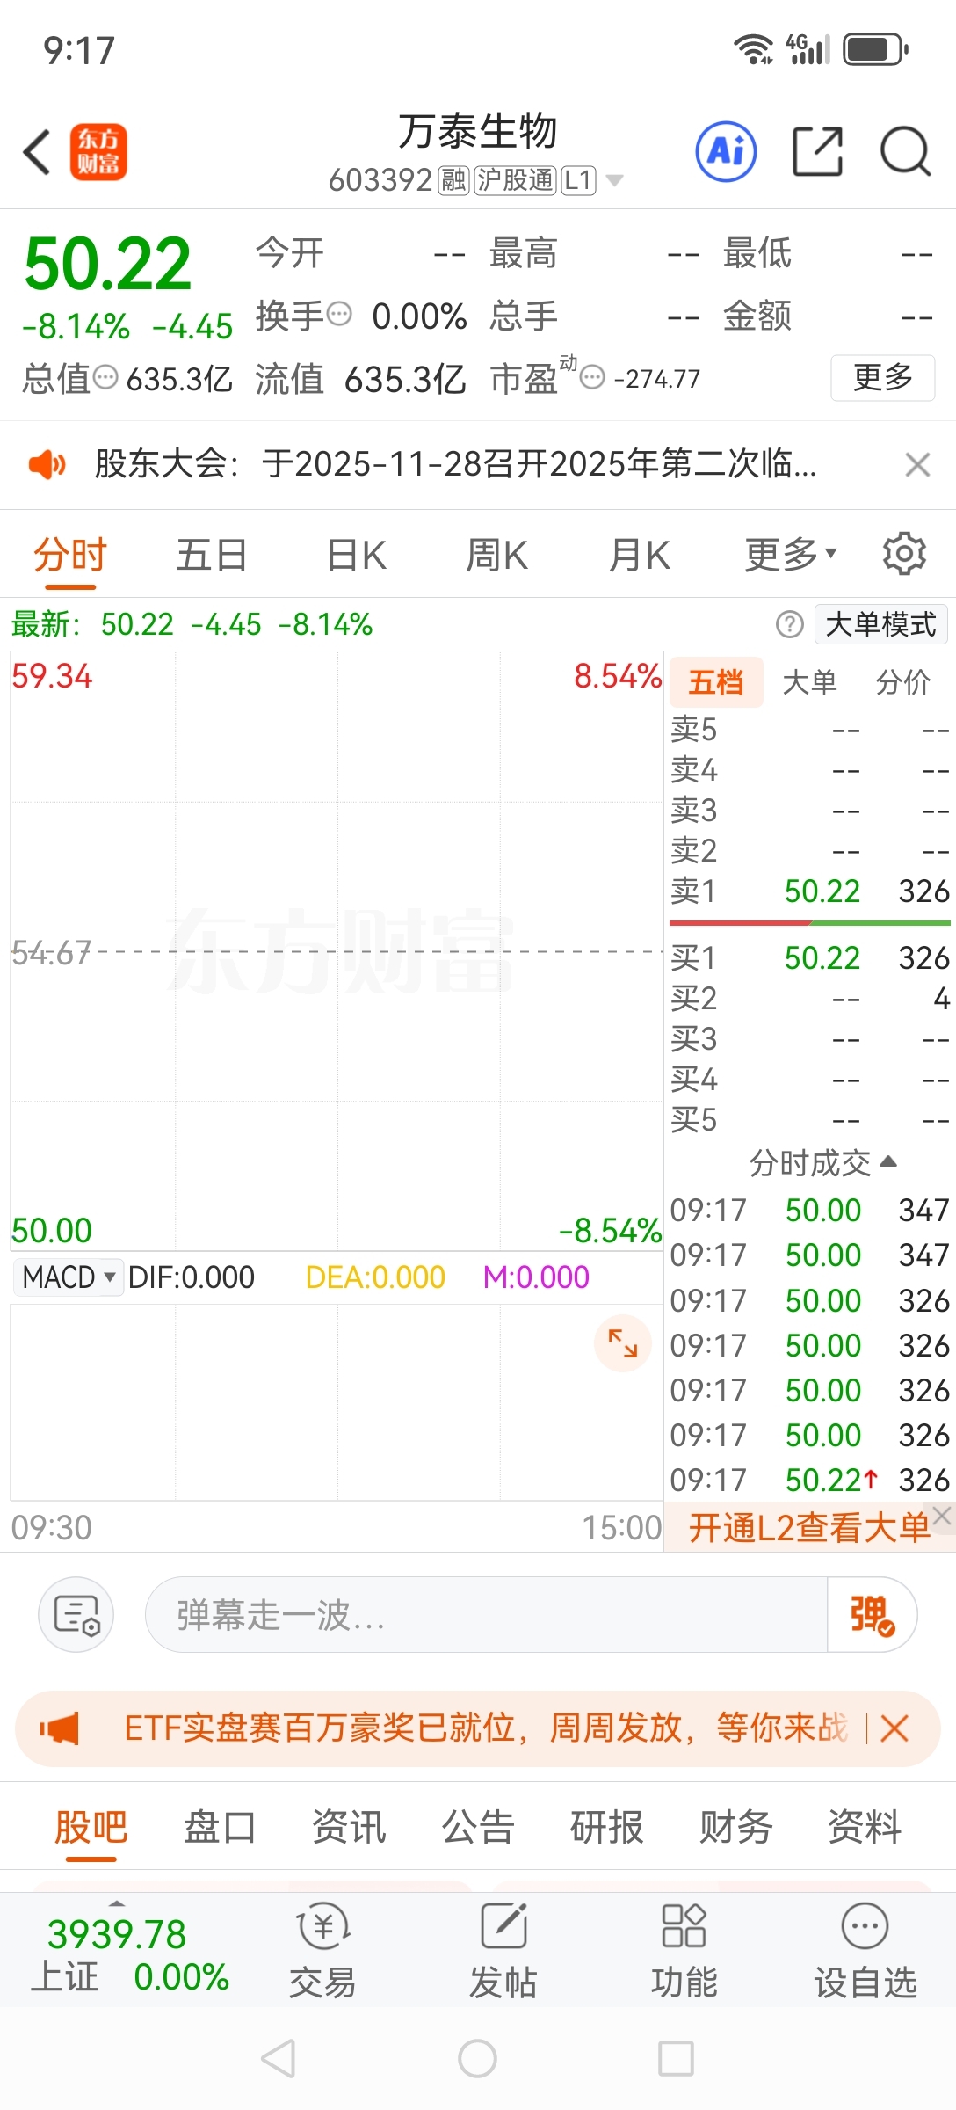
Task: Switch to the 资讯 tab
Action: [349, 1827]
